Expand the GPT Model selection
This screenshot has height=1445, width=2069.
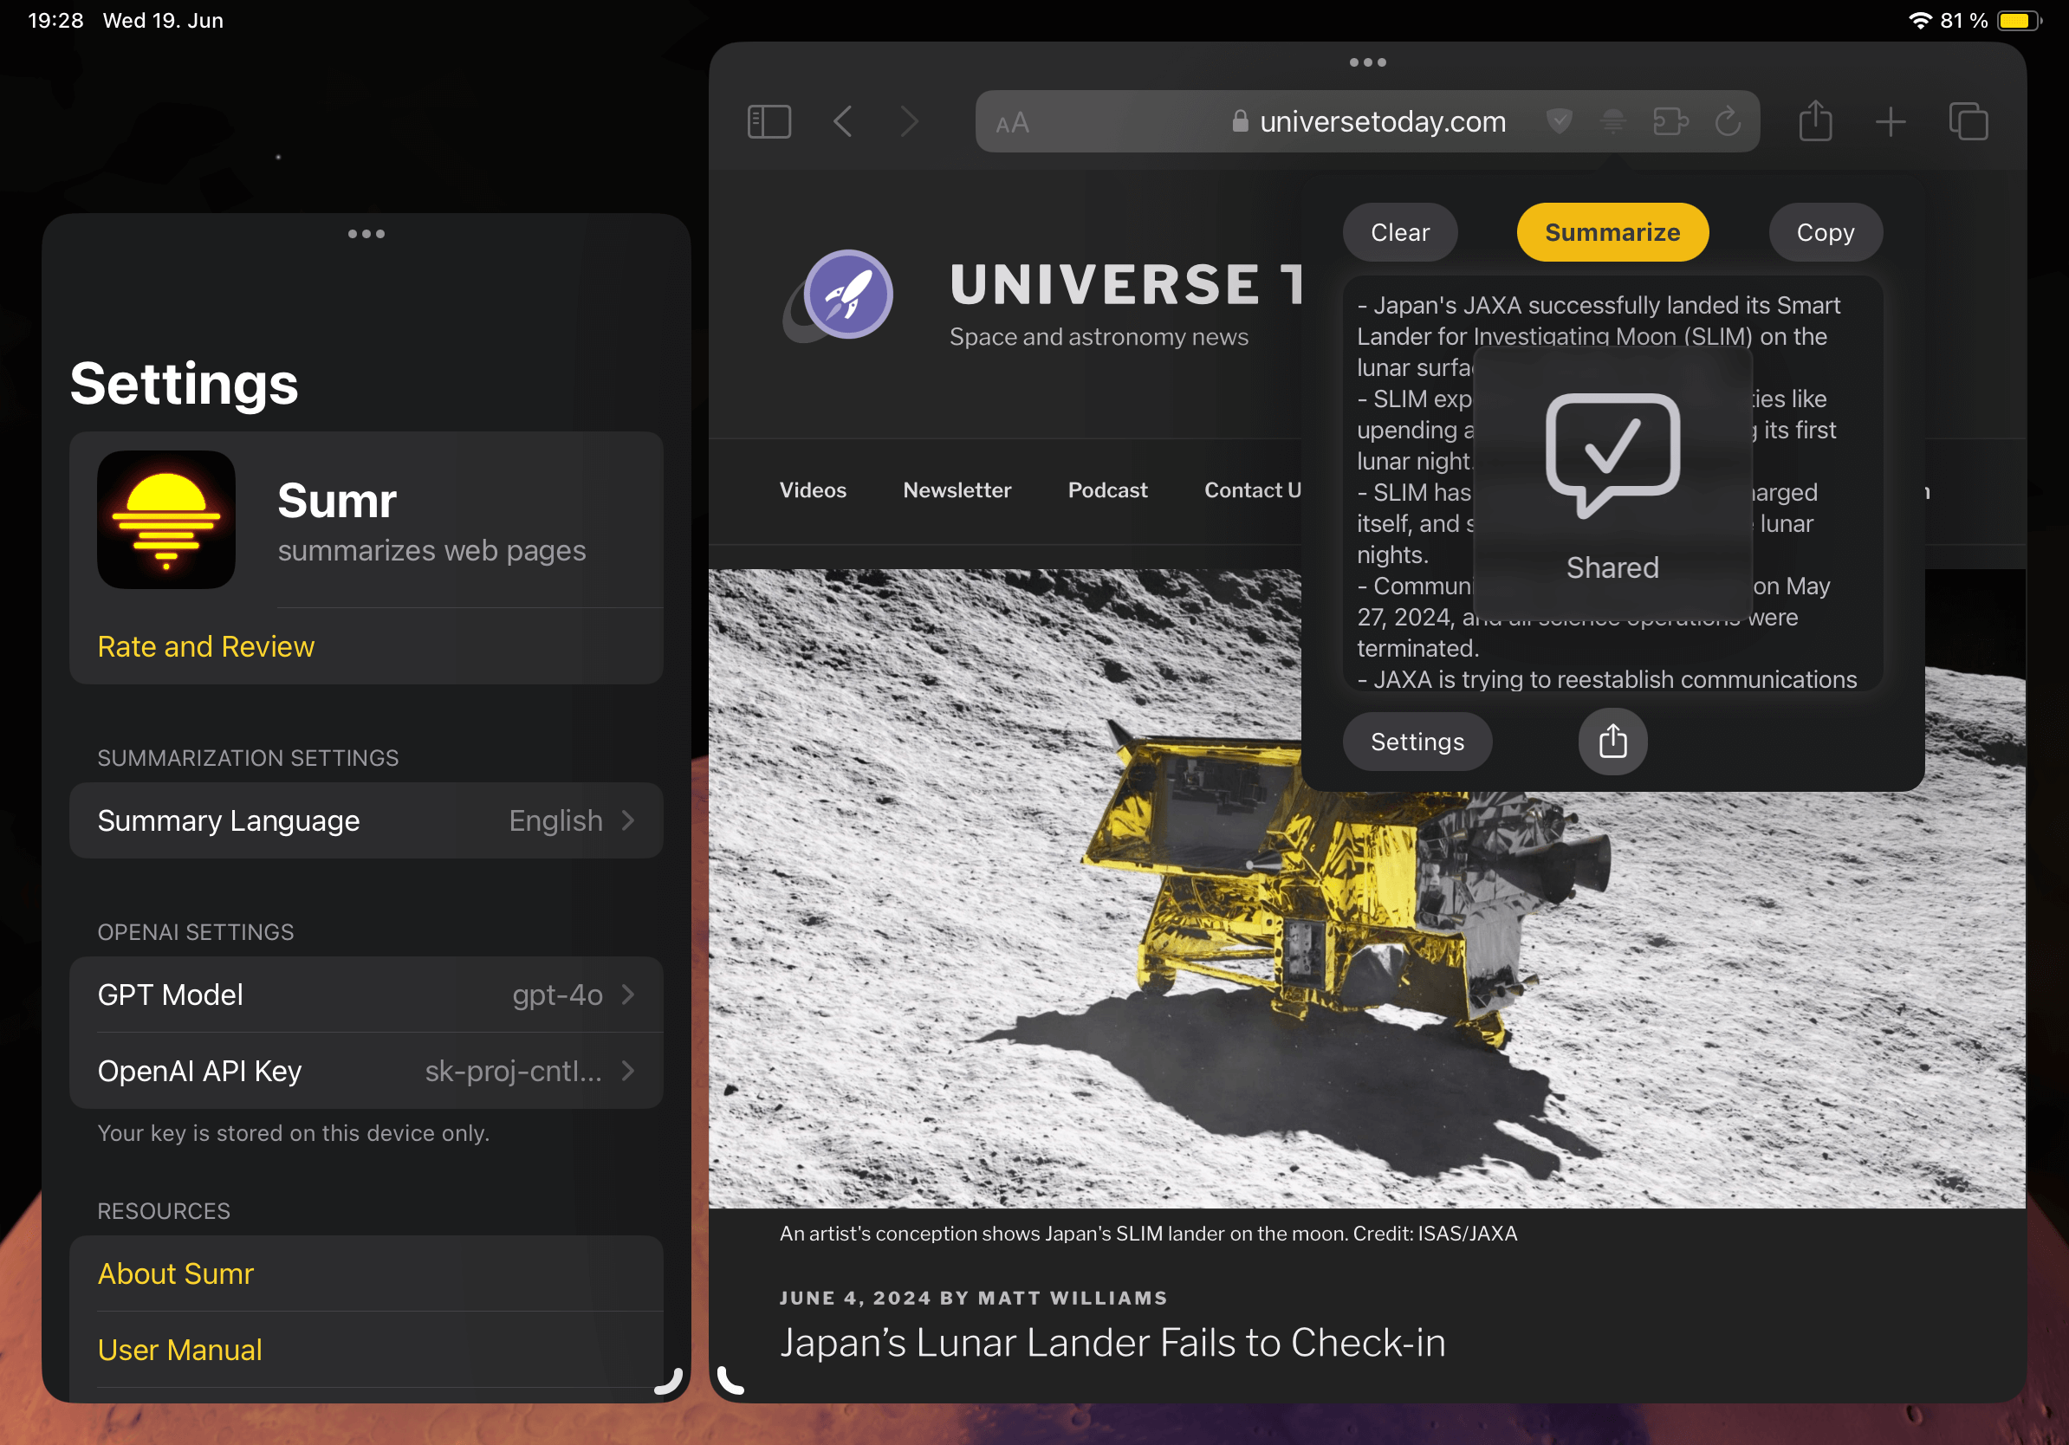[x=366, y=994]
